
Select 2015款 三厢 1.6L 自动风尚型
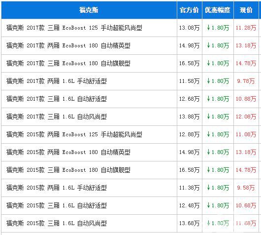(x=57, y=223)
